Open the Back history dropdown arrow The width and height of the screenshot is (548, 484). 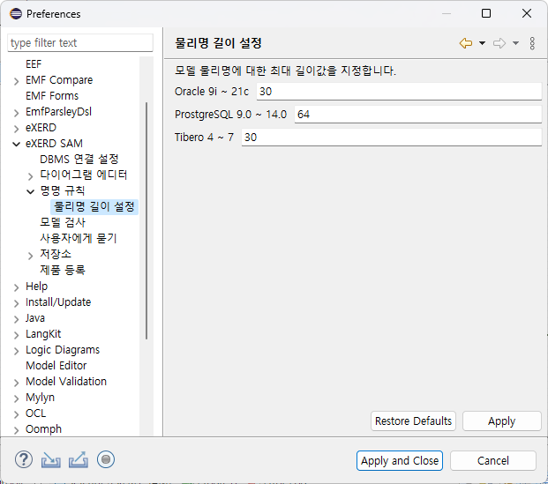tap(482, 43)
